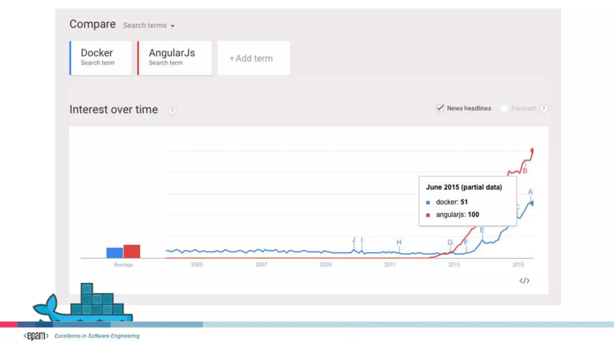
Task: Click news headline marker J
Action: [x=353, y=240]
